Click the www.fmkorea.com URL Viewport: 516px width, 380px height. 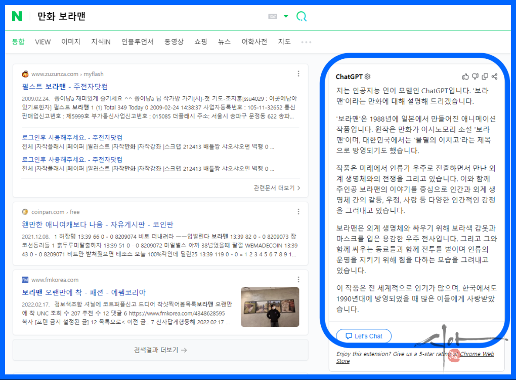(55, 280)
